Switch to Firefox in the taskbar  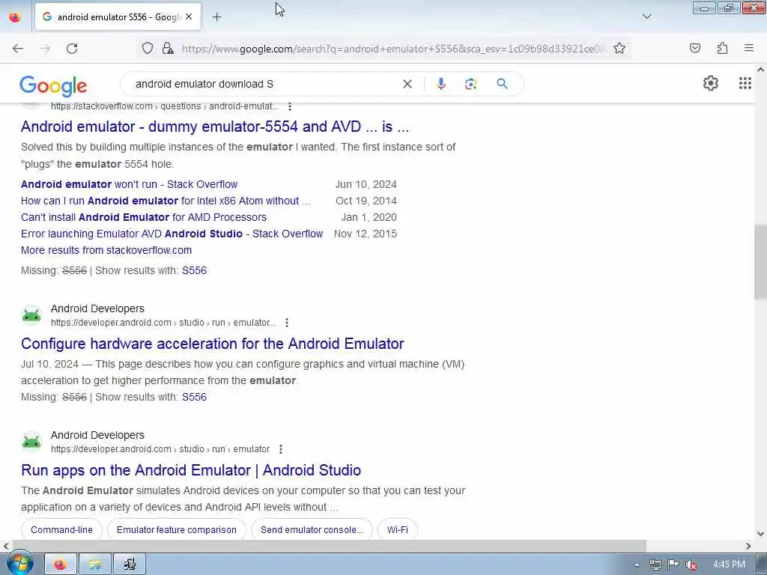60,565
